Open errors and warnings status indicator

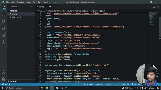6,84
